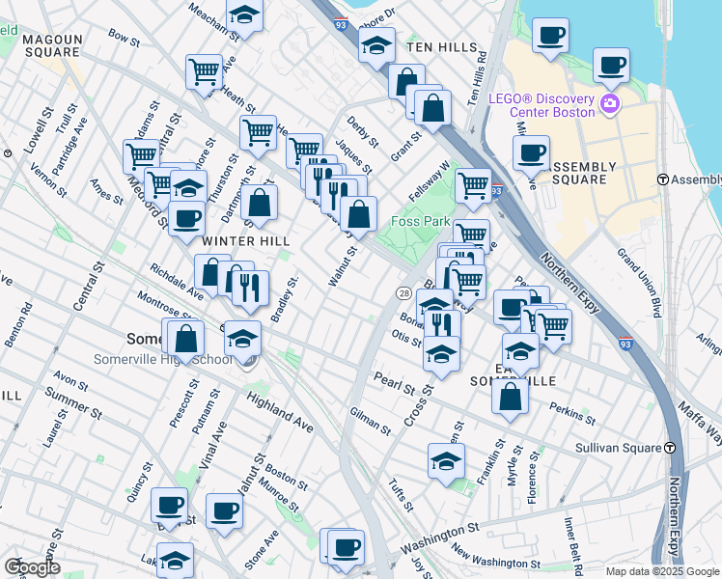
Task: Open the cafe marker north of Assembly Square
Action: tap(550, 37)
